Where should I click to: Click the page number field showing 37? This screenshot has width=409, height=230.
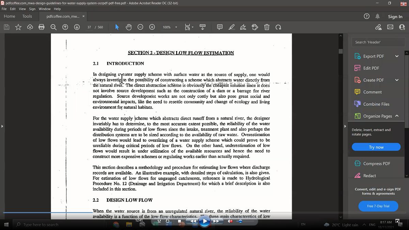89,27
